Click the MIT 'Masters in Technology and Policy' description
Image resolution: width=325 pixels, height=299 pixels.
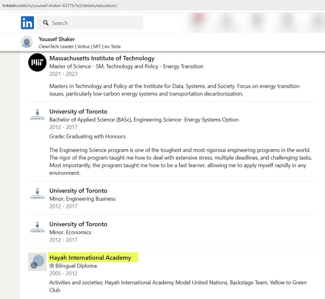pos(174,90)
